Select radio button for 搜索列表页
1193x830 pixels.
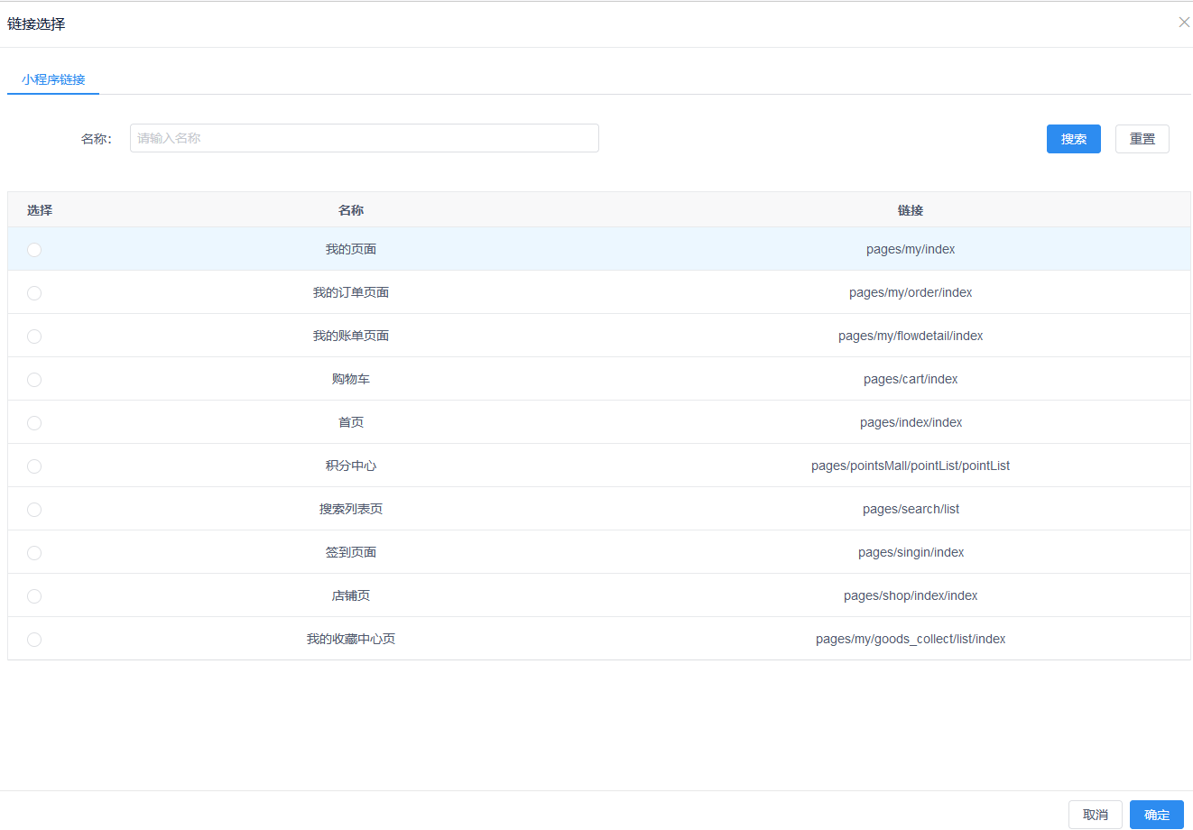(x=34, y=510)
